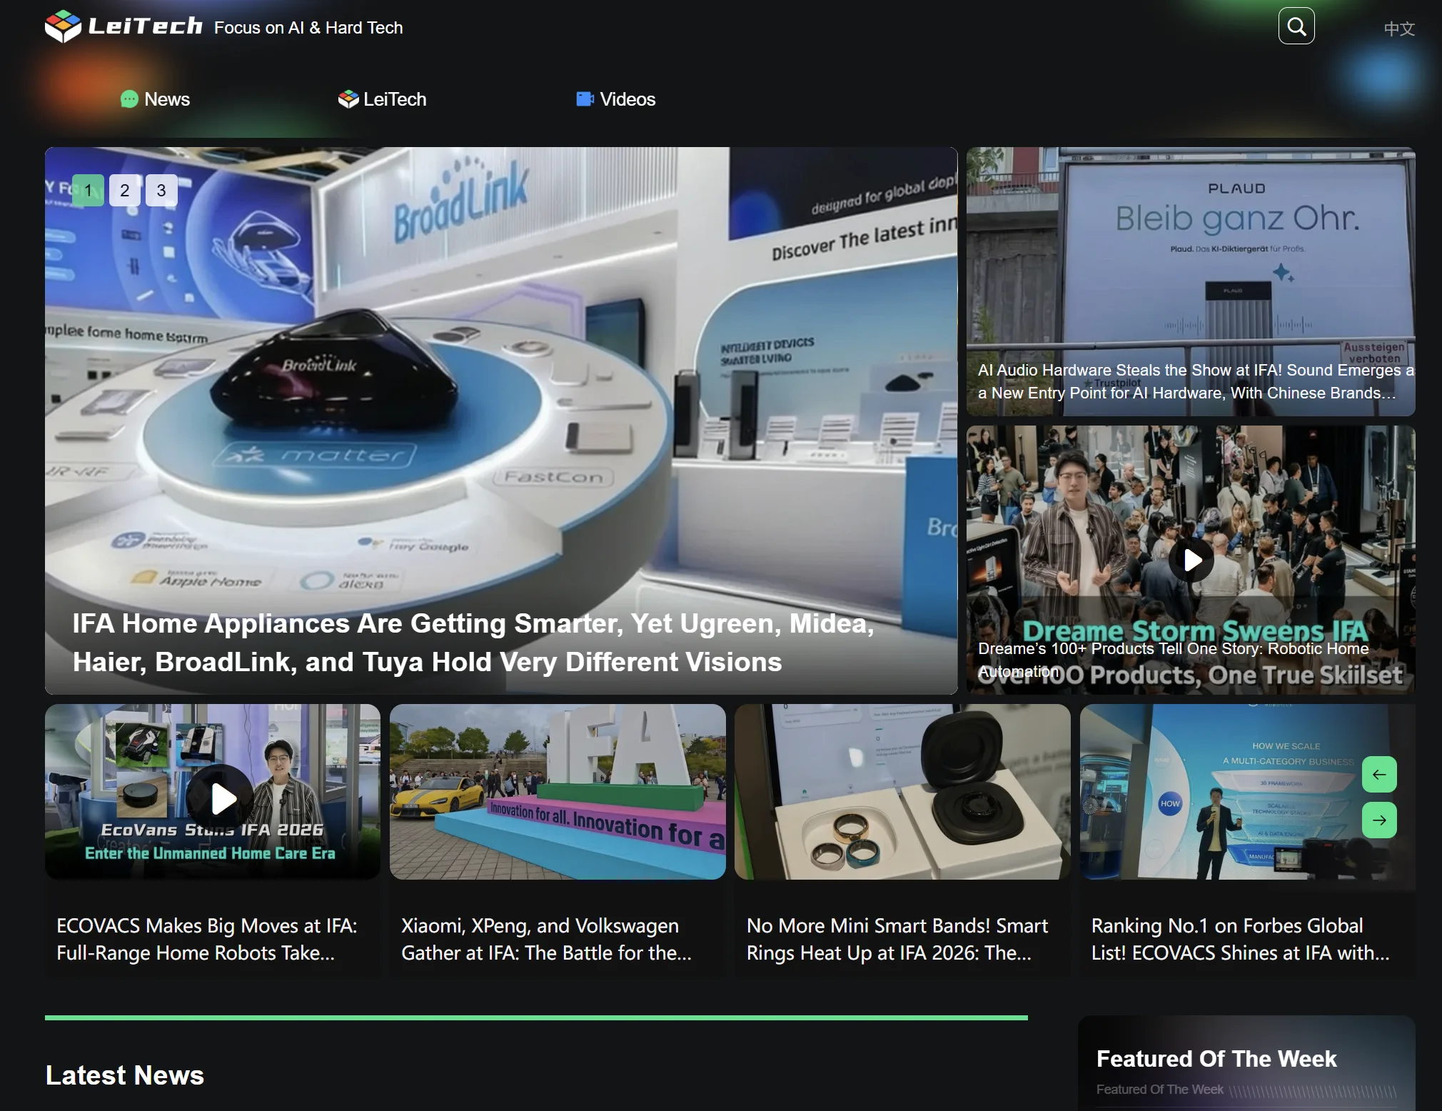The image size is (1442, 1111).
Task: Select slide 1 in hero carousel
Action: [x=89, y=191]
